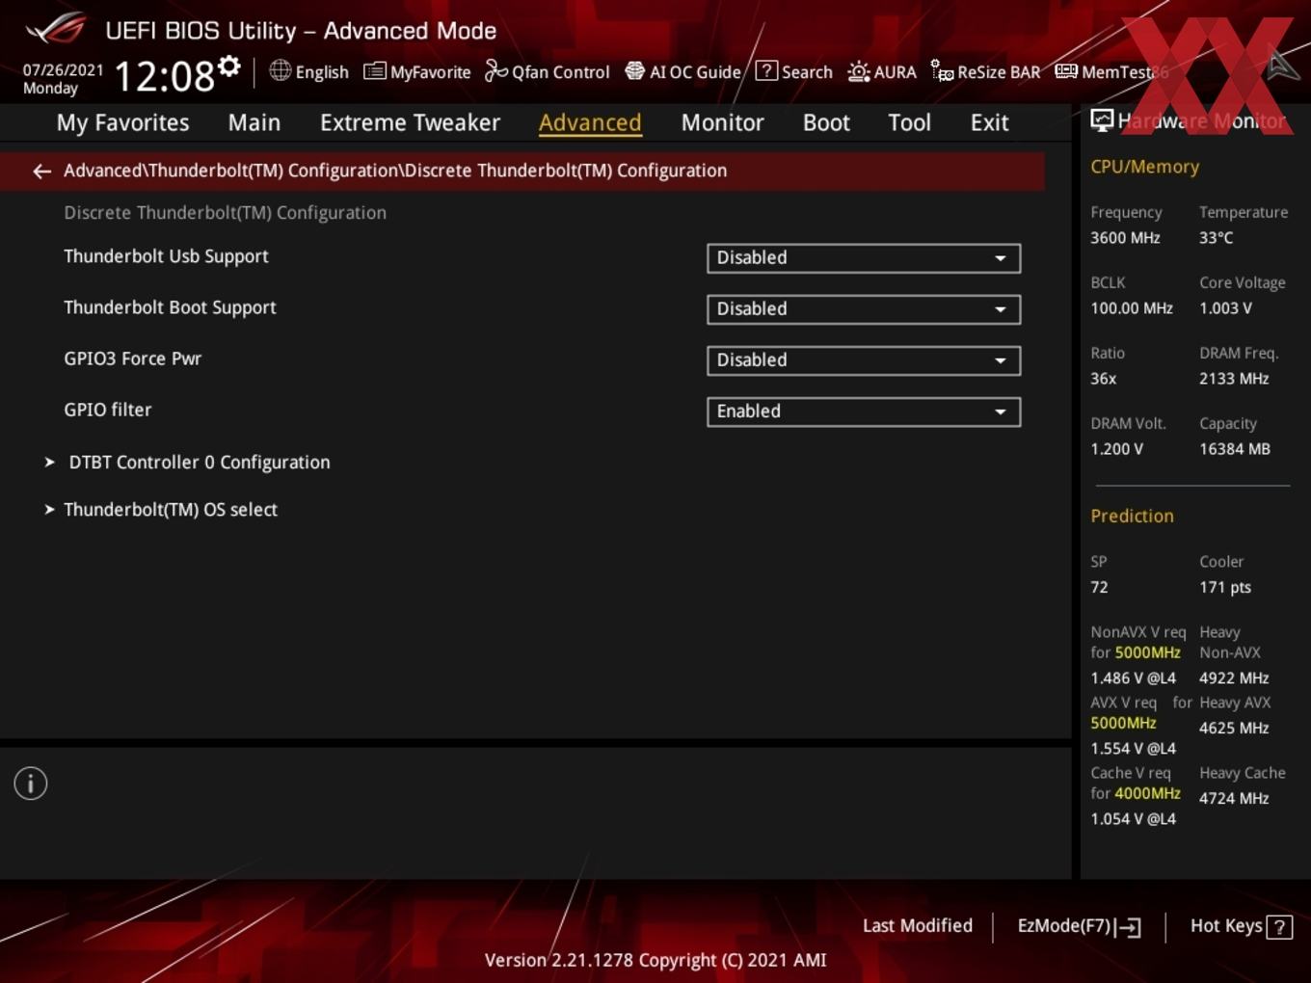The image size is (1311, 983).
Task: Click the 12:08 clock display
Action: 164,75
